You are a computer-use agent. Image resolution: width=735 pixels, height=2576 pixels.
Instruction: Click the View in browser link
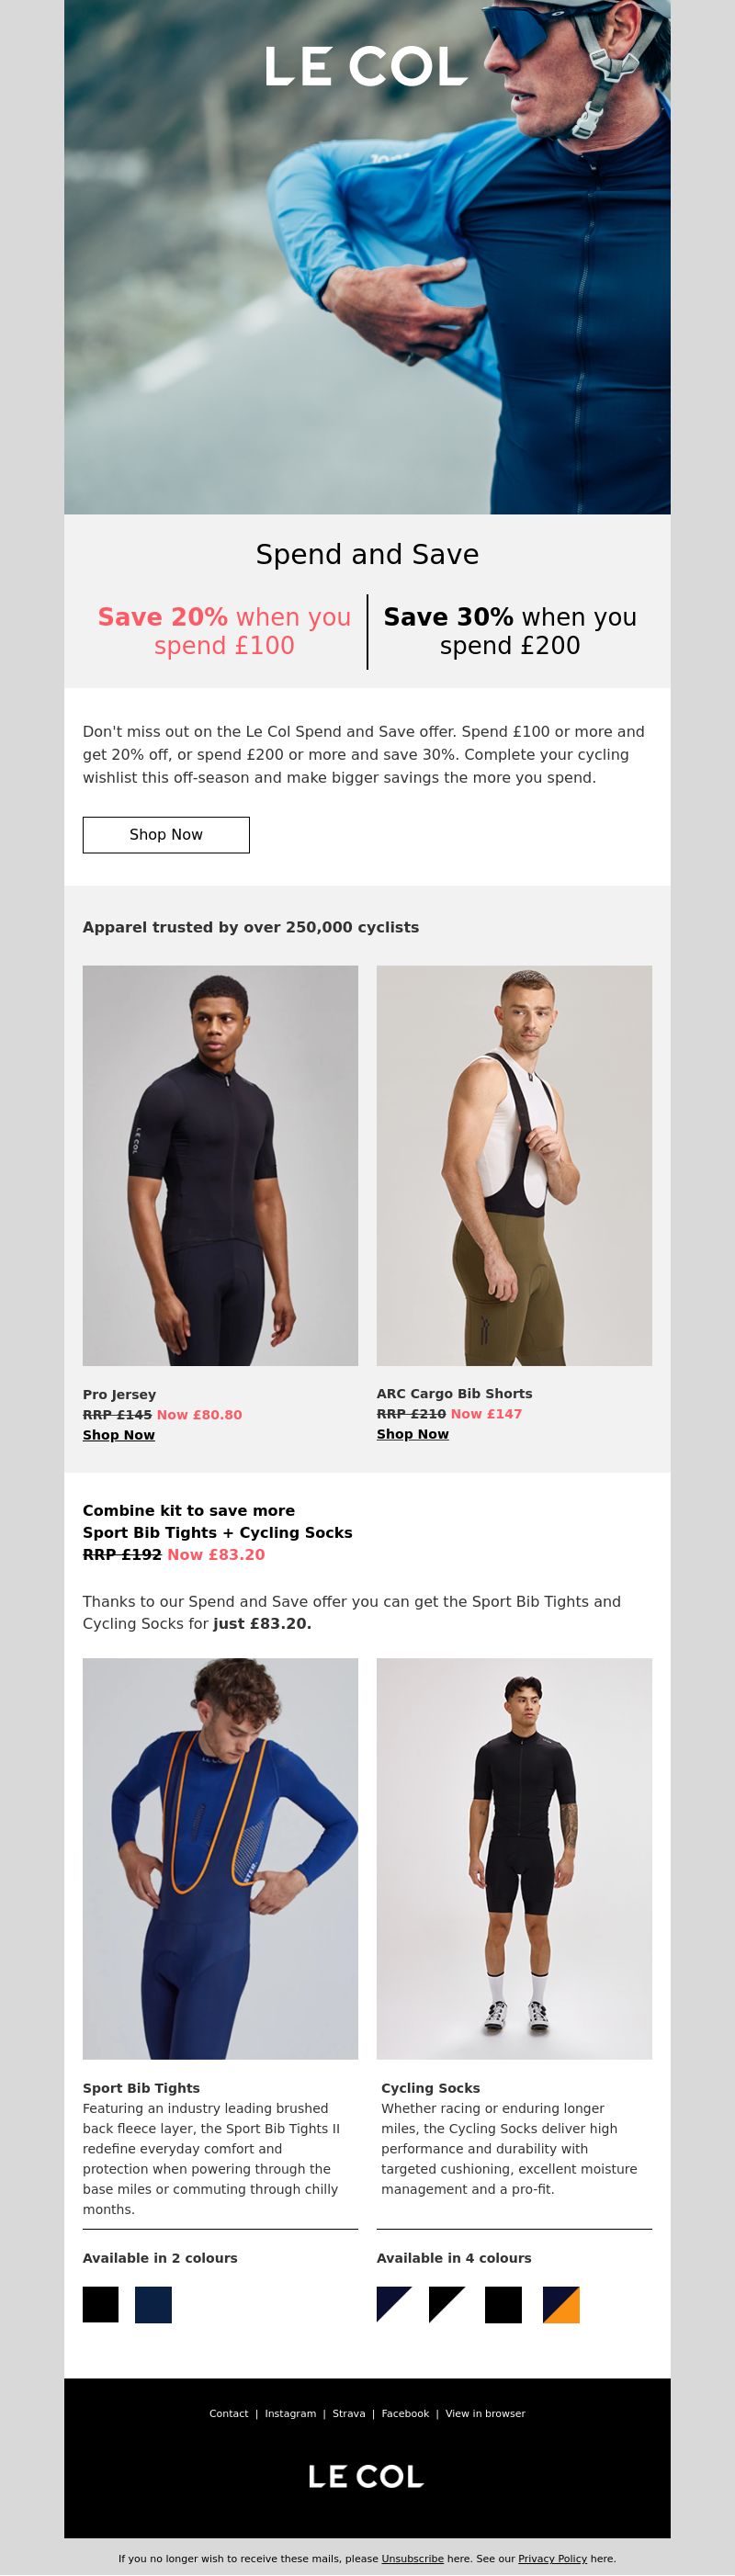(x=485, y=2413)
